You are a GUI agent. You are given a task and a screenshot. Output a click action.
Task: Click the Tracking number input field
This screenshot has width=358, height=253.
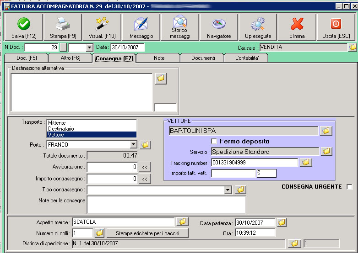(x=255, y=163)
